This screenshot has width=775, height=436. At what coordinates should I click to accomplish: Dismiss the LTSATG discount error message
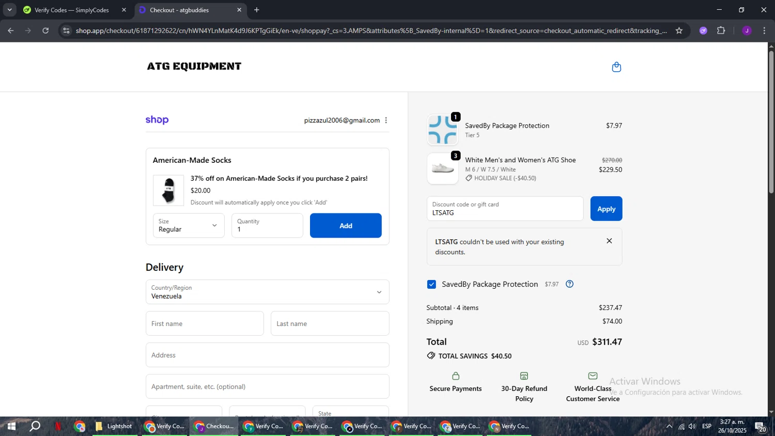(609, 241)
